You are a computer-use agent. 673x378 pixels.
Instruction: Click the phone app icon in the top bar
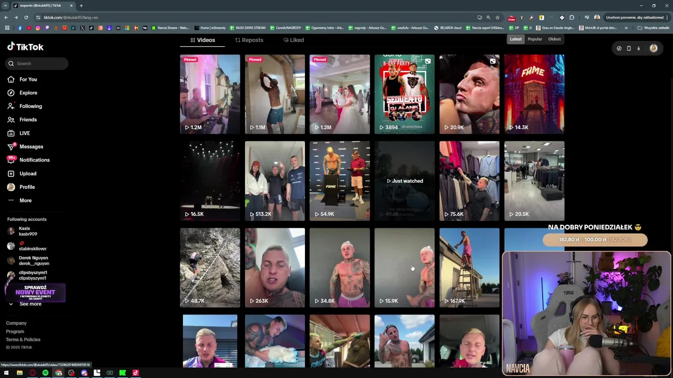pos(629,48)
